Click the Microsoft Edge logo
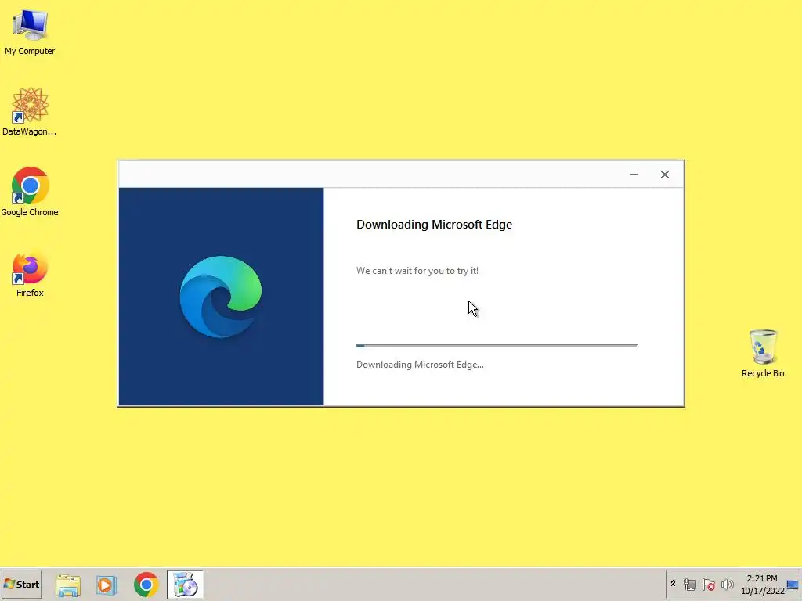Image resolution: width=802 pixels, height=601 pixels. click(x=220, y=297)
